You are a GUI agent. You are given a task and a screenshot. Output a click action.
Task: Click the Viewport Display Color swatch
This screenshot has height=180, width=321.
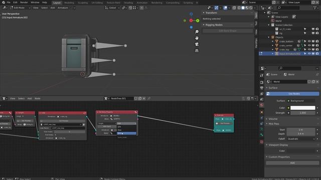click(x=301, y=151)
